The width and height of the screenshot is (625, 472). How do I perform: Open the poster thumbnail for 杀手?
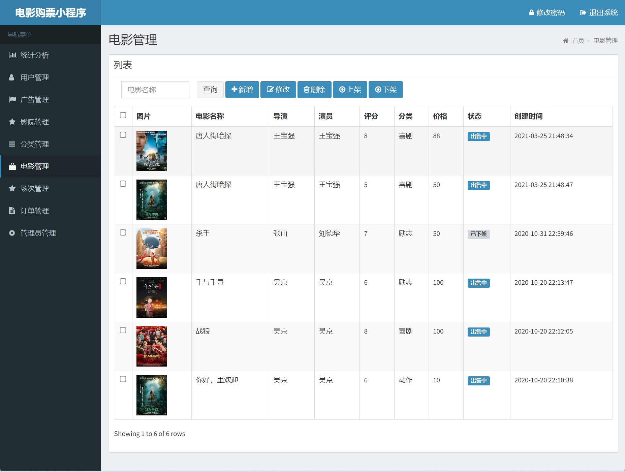point(152,249)
